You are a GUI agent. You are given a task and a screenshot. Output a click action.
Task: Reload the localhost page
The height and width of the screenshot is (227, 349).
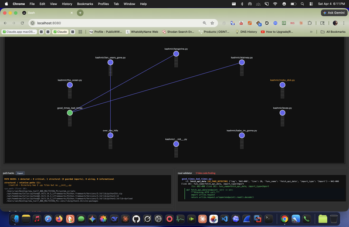pos(22,23)
